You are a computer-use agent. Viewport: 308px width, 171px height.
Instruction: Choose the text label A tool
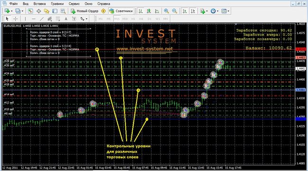click(x=66, y=19)
